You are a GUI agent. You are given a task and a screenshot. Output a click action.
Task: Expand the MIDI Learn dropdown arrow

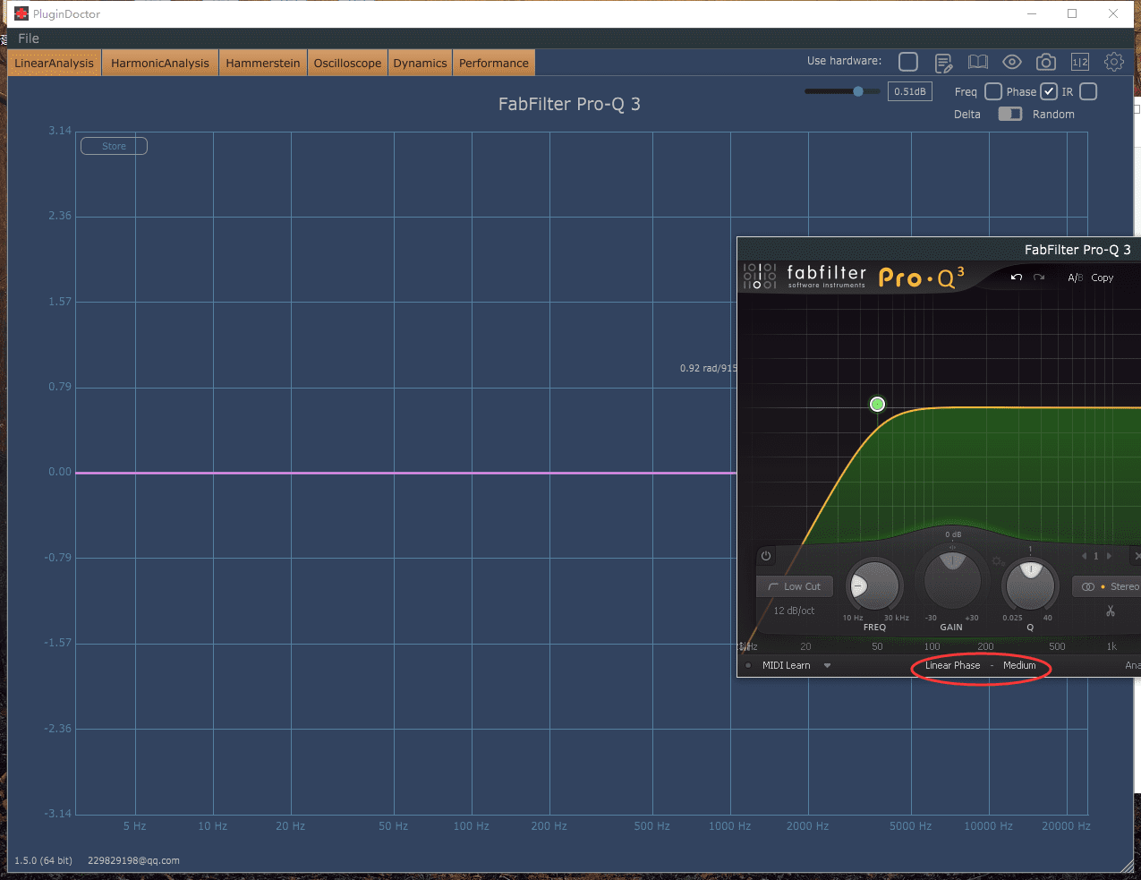827,665
